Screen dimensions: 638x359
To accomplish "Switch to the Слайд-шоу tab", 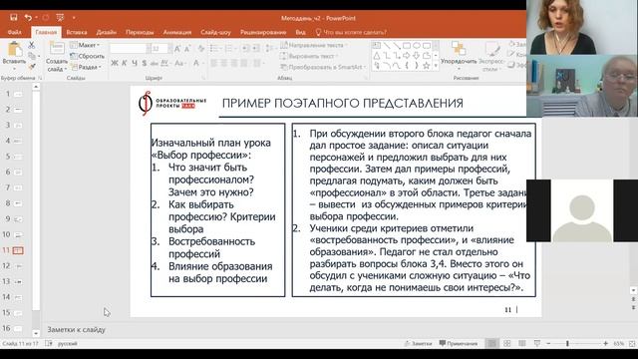I will point(215,32).
